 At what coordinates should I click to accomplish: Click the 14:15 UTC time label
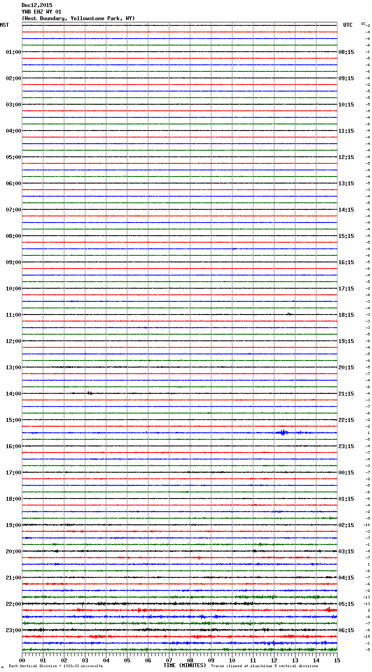[346, 210]
